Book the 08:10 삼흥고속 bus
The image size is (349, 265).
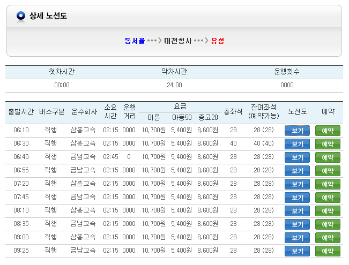pos(328,211)
